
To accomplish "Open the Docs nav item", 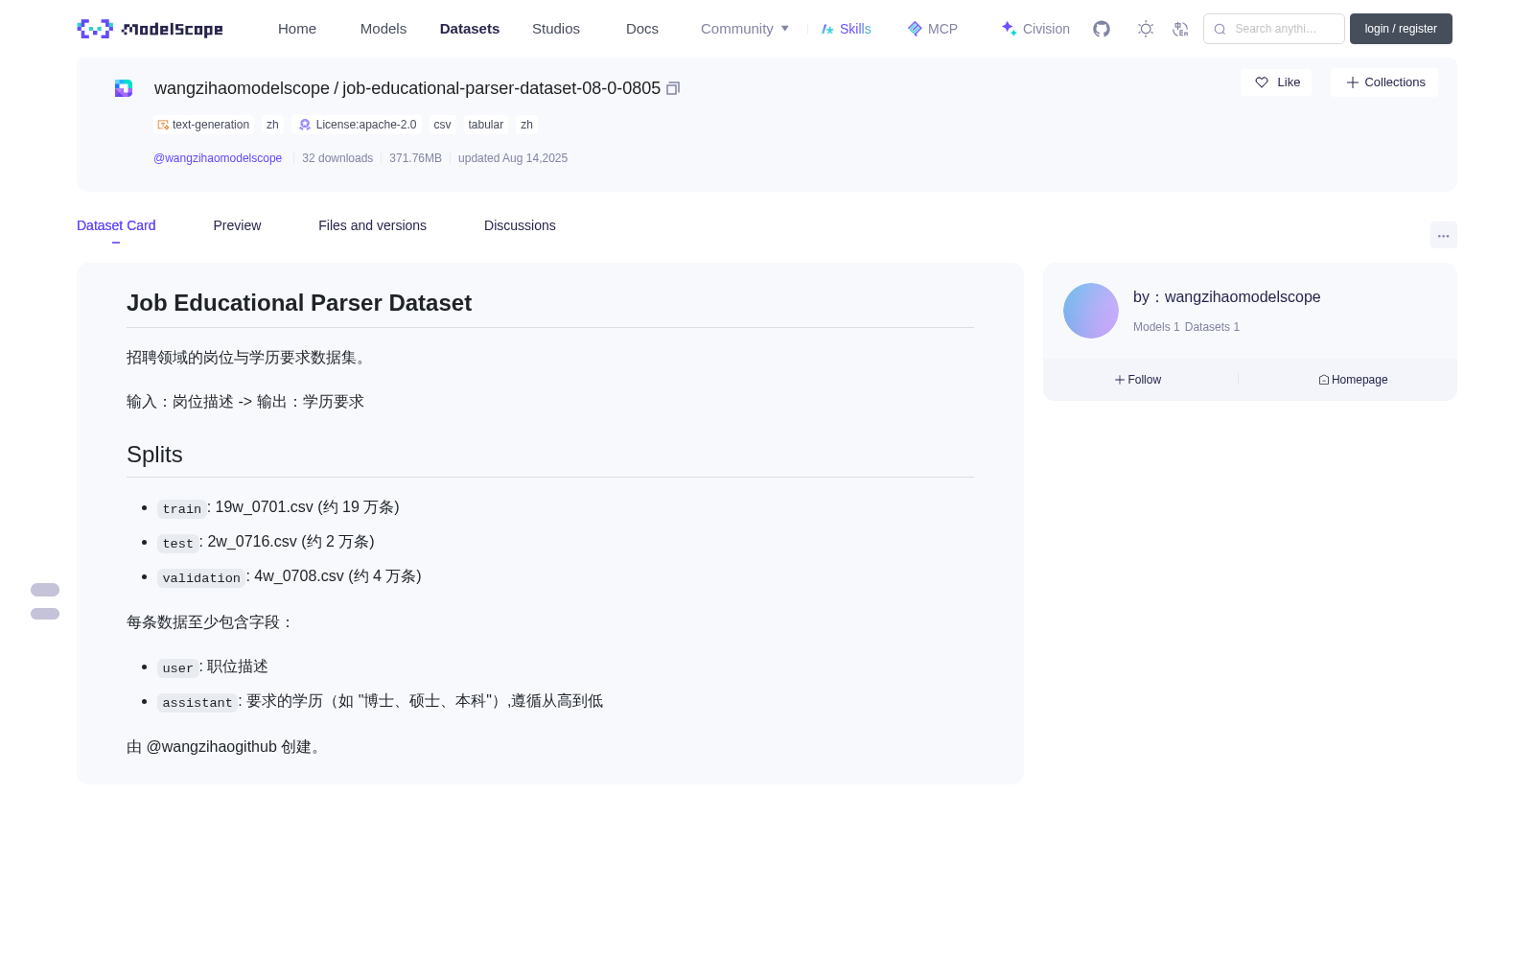I will tap(642, 29).
